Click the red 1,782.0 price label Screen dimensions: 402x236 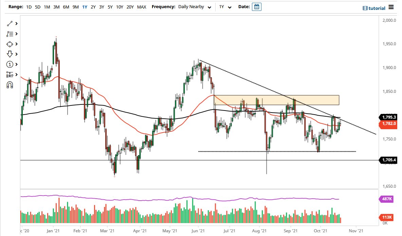389,123
